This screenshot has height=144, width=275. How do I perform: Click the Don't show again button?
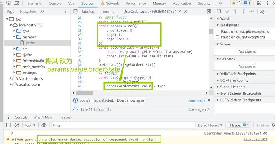[131, 100]
